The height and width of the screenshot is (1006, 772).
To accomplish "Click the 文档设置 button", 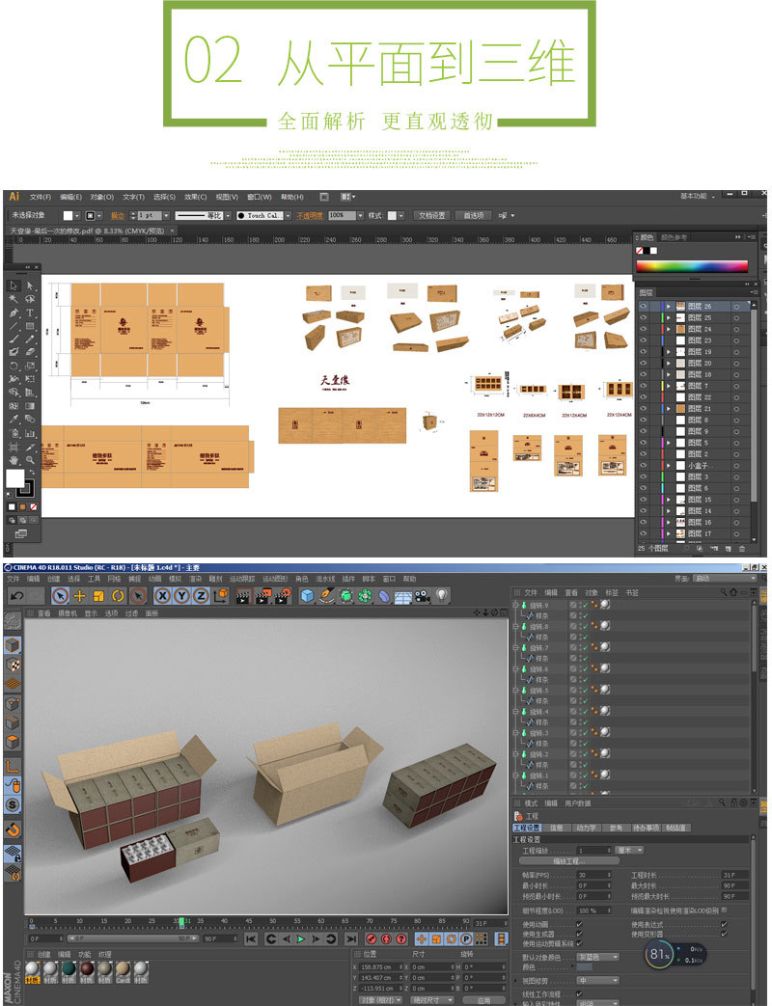I will (432, 215).
